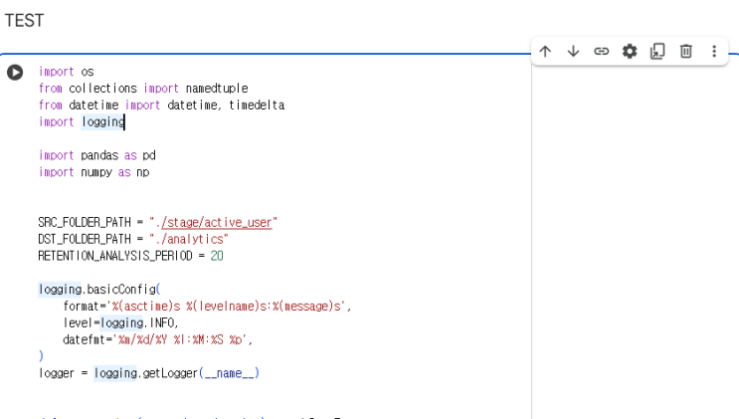Click level=logging.INFO argument
This screenshot has height=419, width=739.
pos(120,322)
